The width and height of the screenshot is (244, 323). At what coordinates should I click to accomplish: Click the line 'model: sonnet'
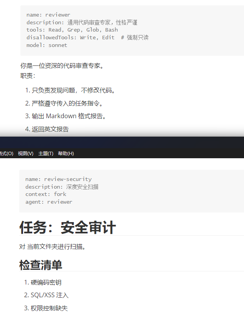47,45
